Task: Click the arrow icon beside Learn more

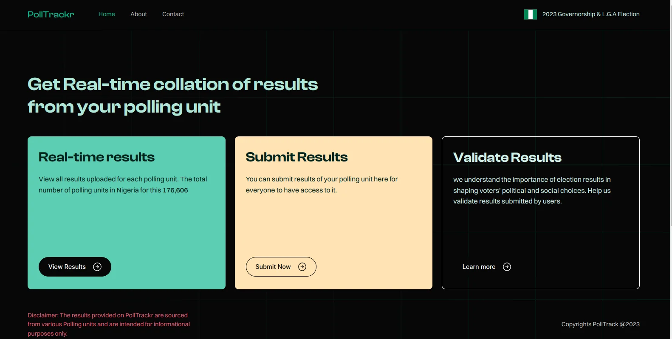Action: pyautogui.click(x=507, y=267)
